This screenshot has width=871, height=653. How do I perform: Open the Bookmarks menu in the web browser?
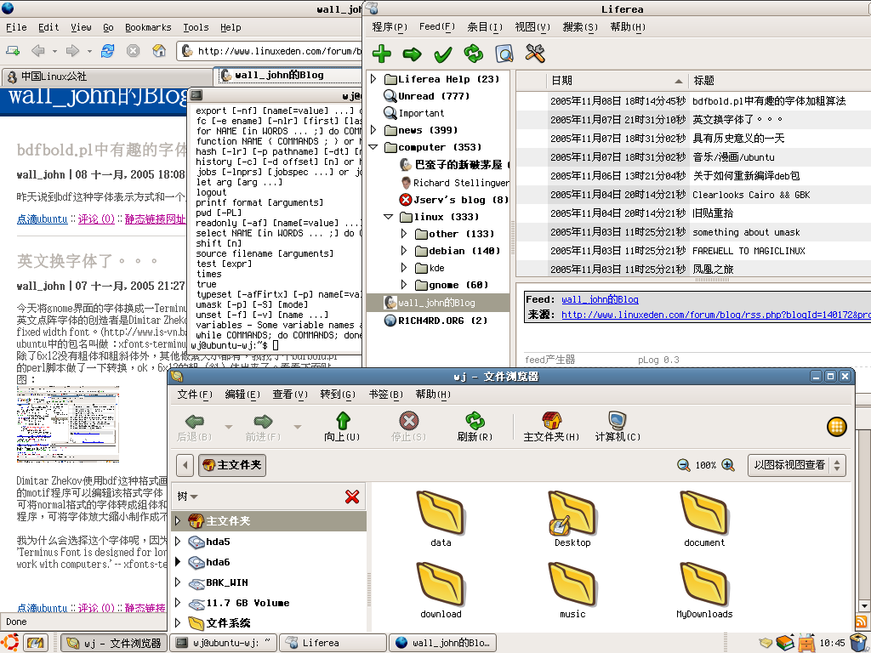pos(148,27)
